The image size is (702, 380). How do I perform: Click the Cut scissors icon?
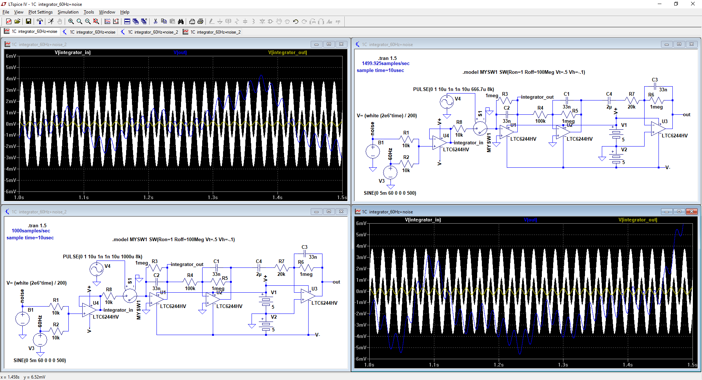[155, 22]
